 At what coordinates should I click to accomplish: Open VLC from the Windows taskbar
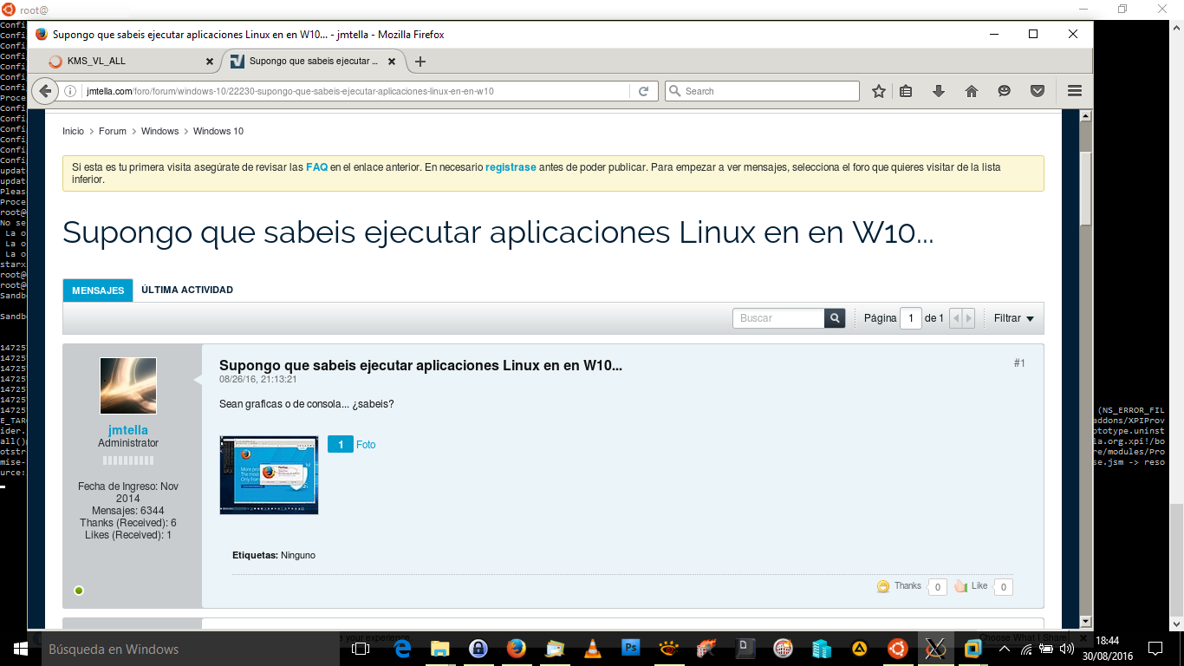coord(593,649)
